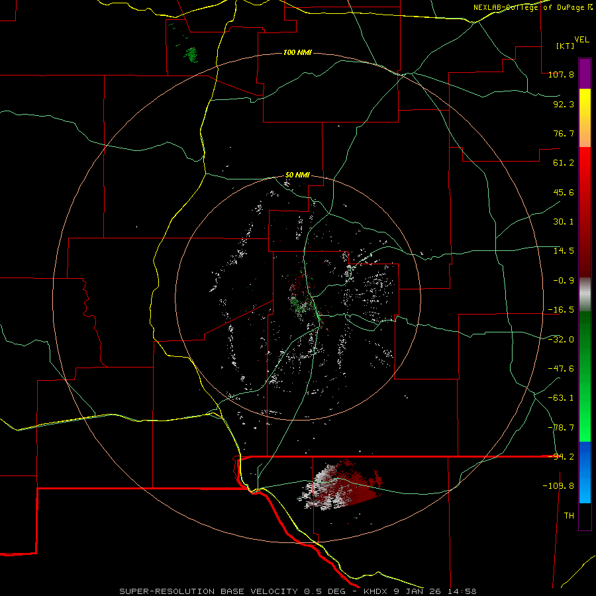The width and height of the screenshot is (596, 596).
Task: Click the [KT] units label
Action: tap(566, 46)
